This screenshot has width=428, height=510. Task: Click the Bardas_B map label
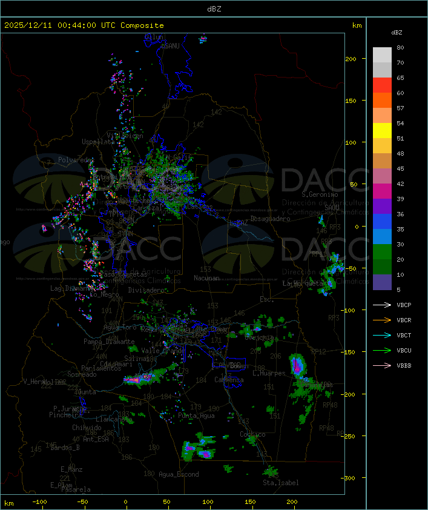tap(65, 448)
